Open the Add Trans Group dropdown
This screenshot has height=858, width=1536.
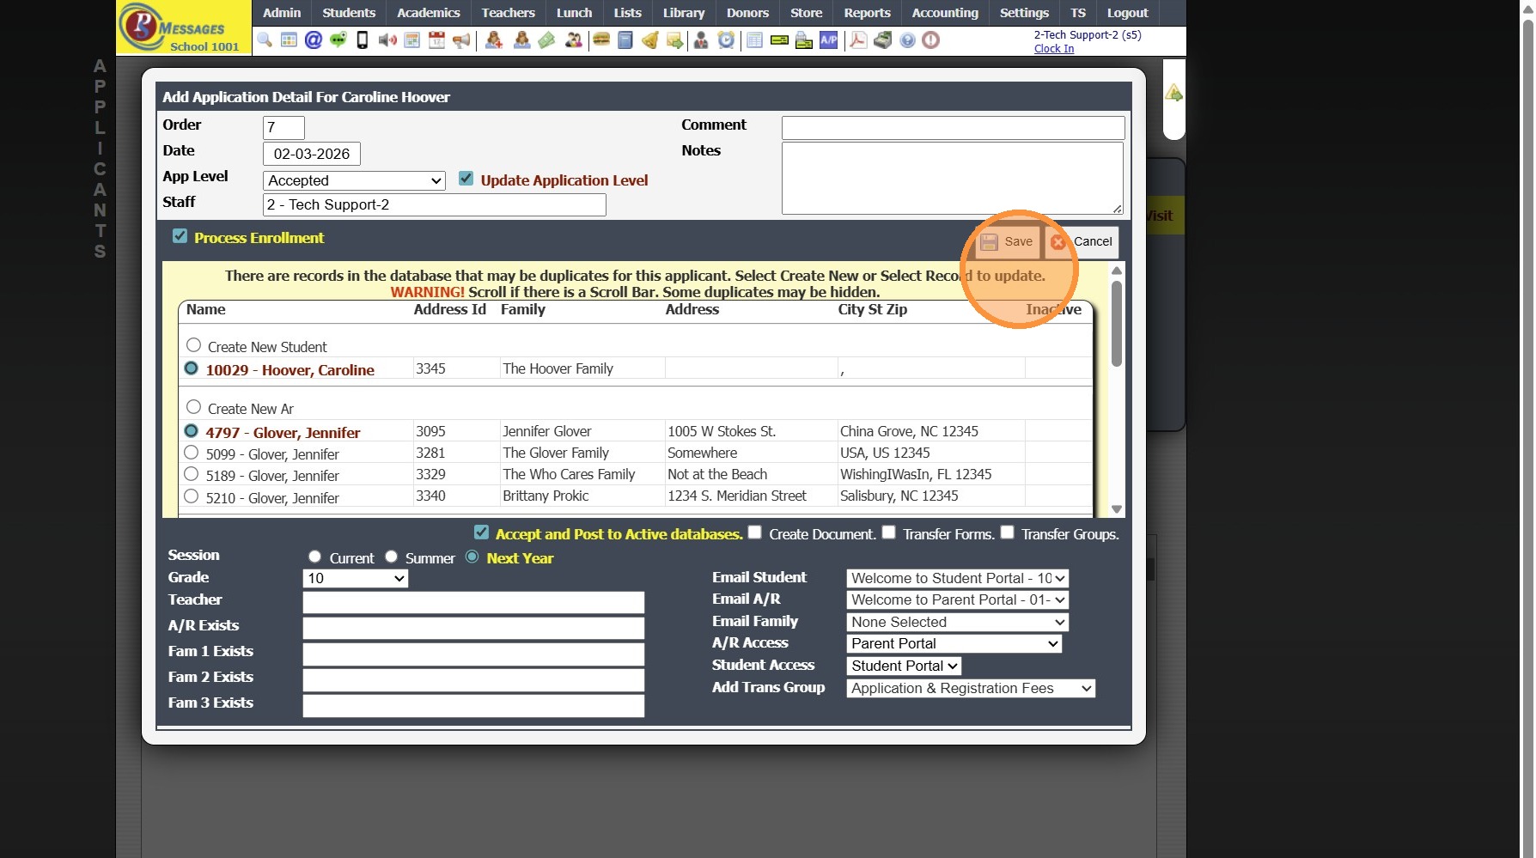pos(970,688)
